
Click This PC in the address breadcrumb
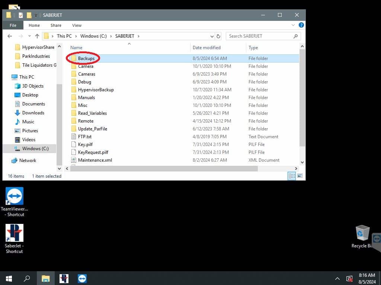(64, 36)
